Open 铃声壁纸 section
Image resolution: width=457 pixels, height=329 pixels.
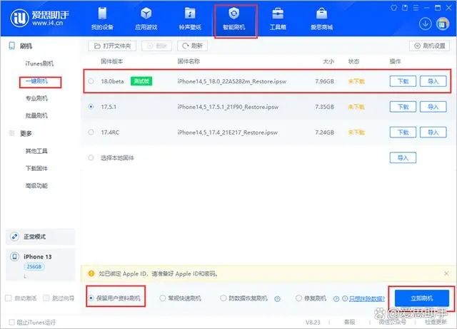[190, 19]
